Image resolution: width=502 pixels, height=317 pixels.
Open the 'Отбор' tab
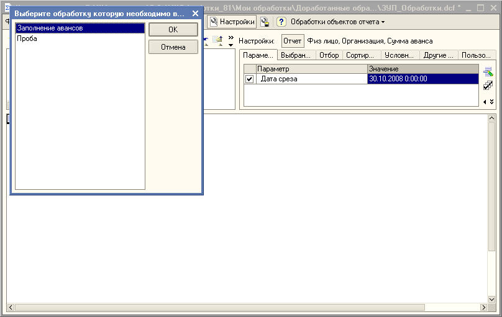point(329,55)
